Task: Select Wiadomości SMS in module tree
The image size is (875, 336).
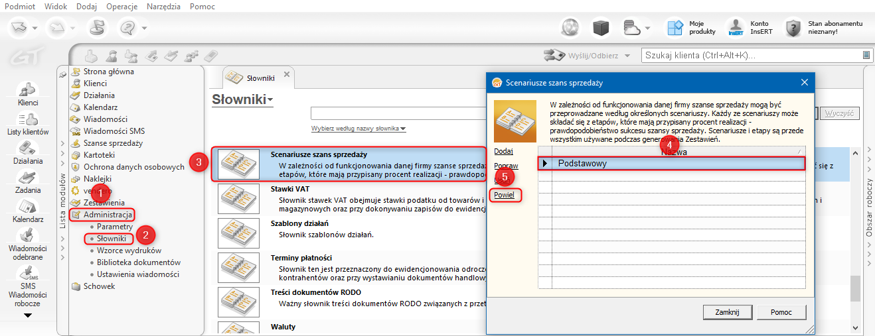Action: point(114,131)
